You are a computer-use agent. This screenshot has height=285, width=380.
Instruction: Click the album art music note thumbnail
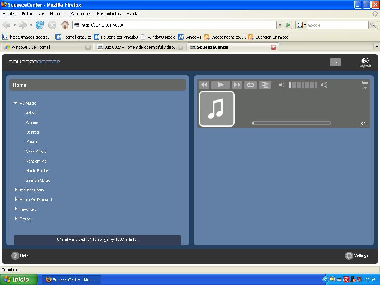[217, 109]
